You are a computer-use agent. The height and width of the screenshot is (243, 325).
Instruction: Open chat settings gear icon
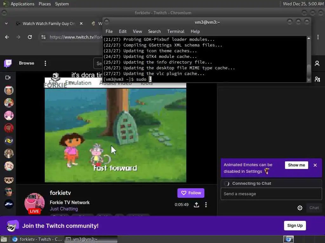(300, 208)
